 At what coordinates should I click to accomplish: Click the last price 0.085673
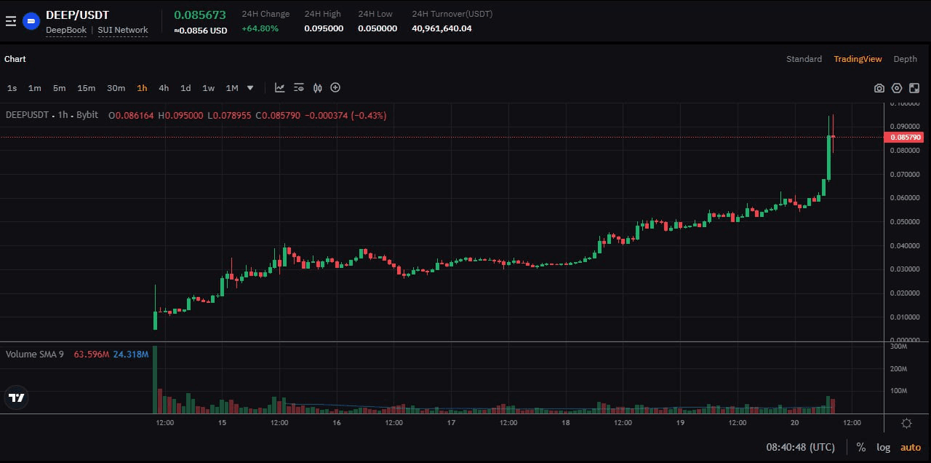pyautogui.click(x=200, y=15)
